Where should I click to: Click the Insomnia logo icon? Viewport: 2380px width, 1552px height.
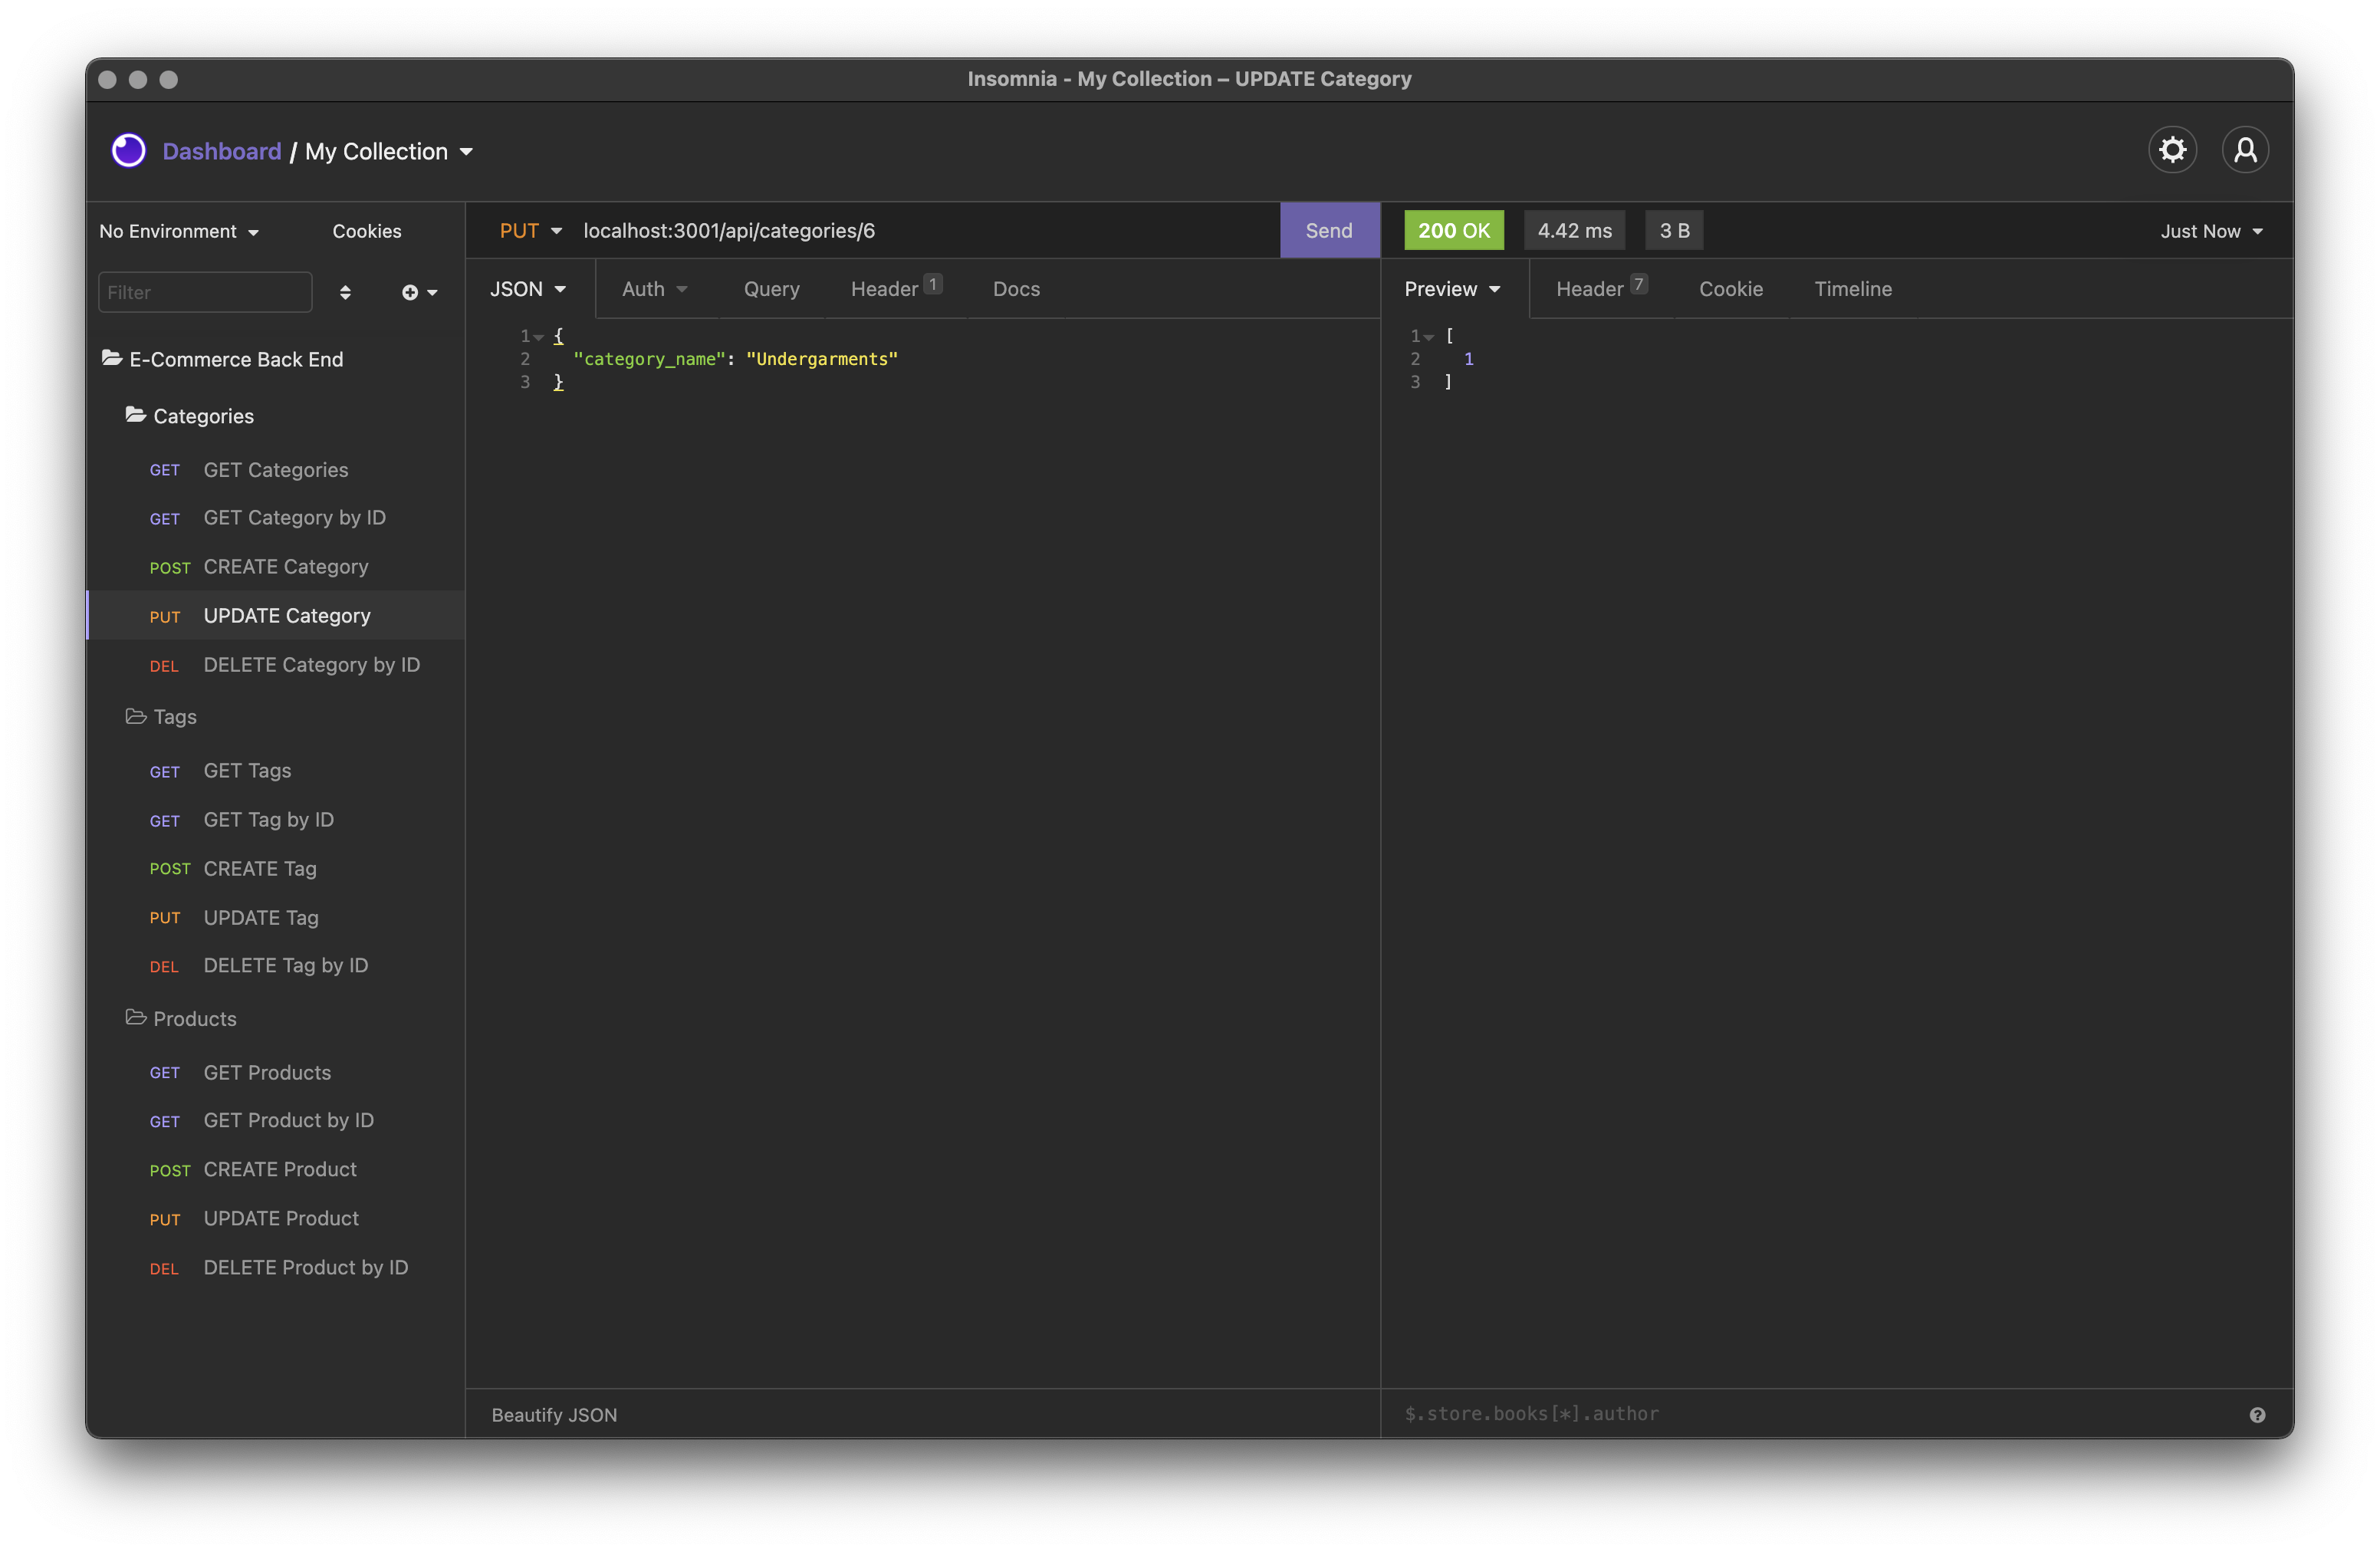129,151
